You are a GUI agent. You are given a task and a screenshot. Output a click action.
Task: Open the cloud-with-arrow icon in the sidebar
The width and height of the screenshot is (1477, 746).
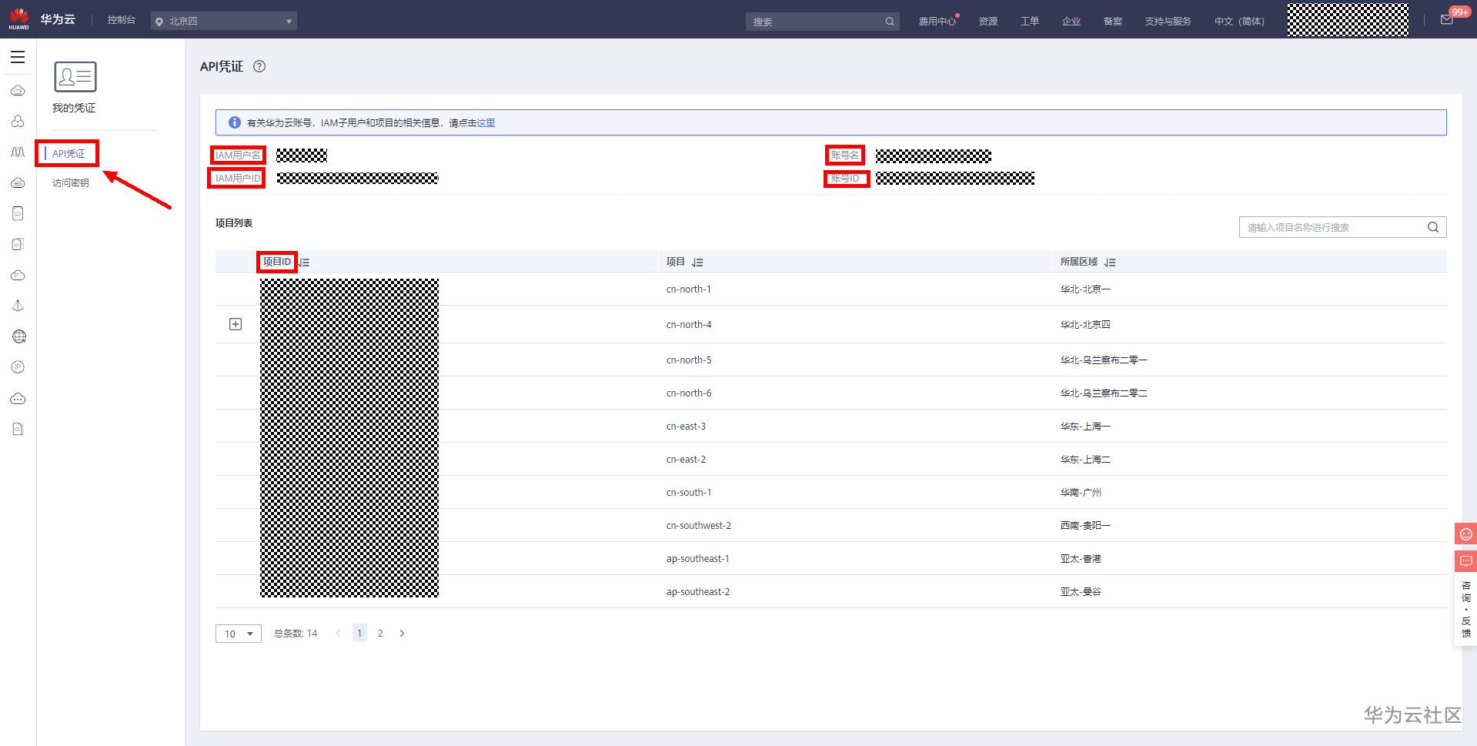18,275
